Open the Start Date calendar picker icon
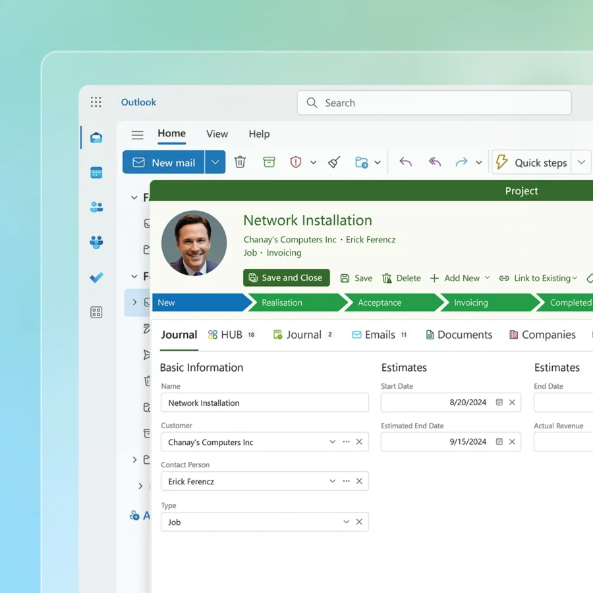 point(499,403)
